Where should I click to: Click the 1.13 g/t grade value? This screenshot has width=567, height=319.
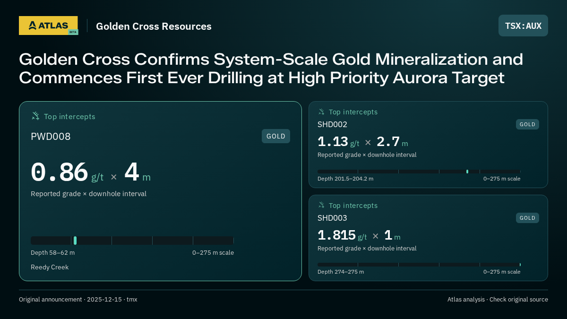tap(338, 142)
